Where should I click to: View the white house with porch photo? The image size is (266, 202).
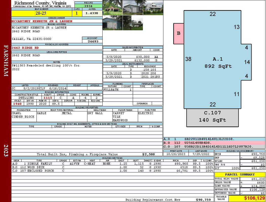pos(153,8)
